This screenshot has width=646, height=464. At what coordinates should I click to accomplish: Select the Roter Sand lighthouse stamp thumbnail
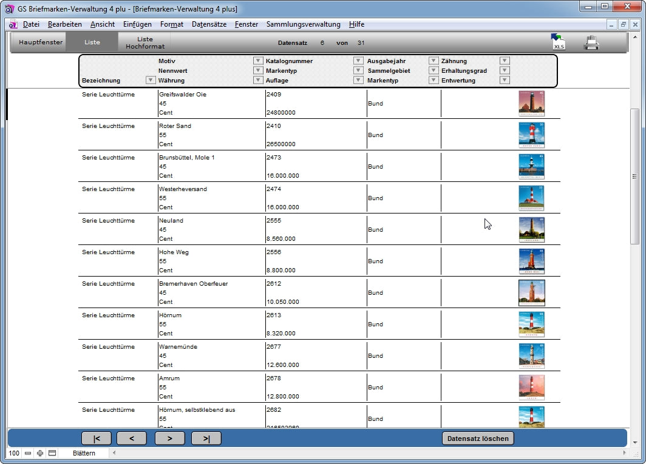coord(531,135)
